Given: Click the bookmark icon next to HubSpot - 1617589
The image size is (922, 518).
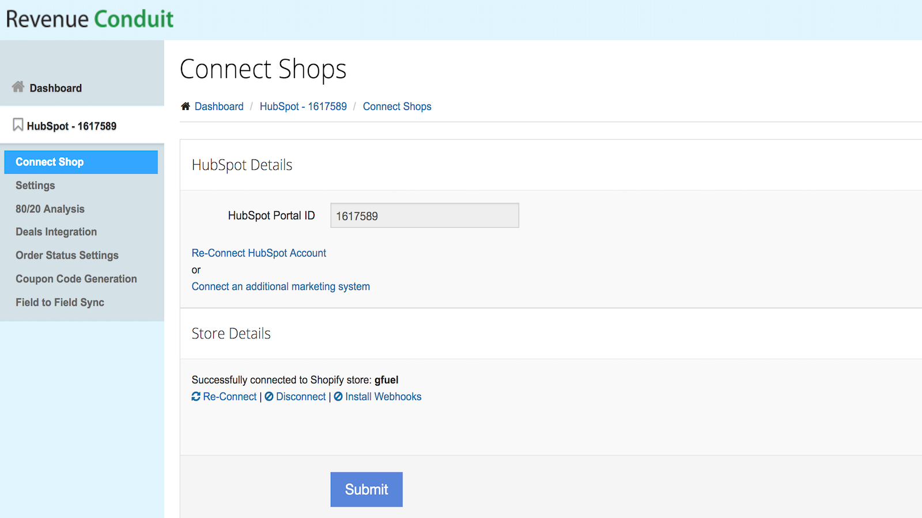Looking at the screenshot, I should [18, 125].
